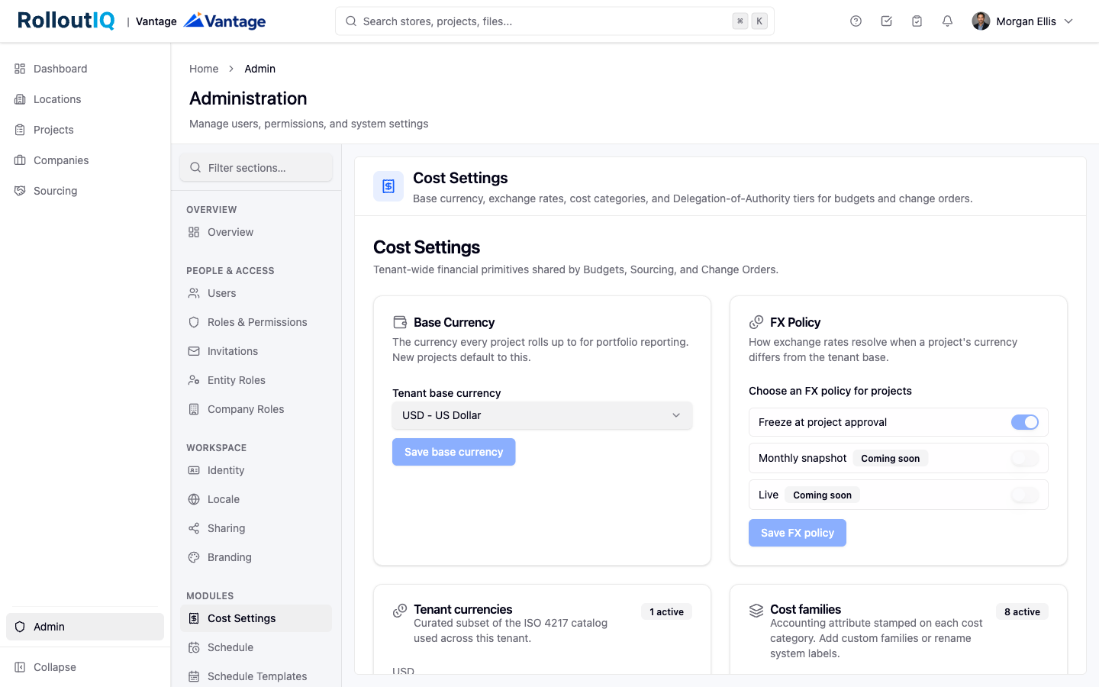Open notifications bell

click(947, 21)
